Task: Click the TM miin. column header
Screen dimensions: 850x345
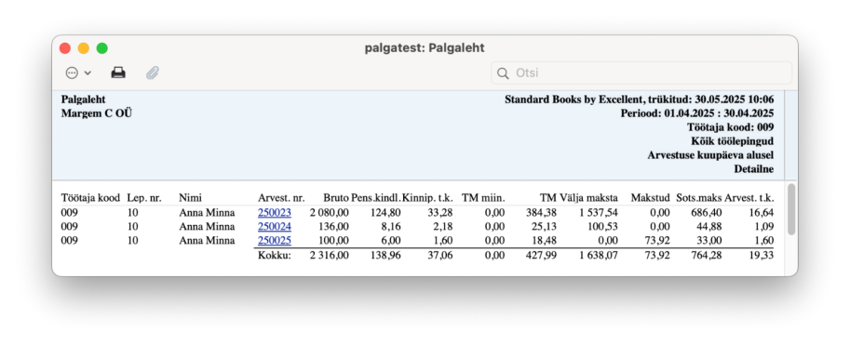Action: pos(483,198)
